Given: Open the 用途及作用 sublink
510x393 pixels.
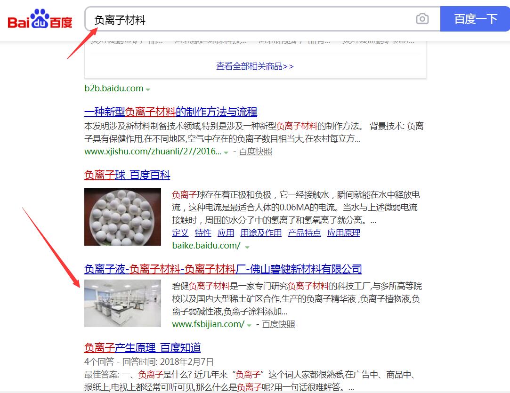Looking at the screenshot, I should pyautogui.click(x=261, y=233).
